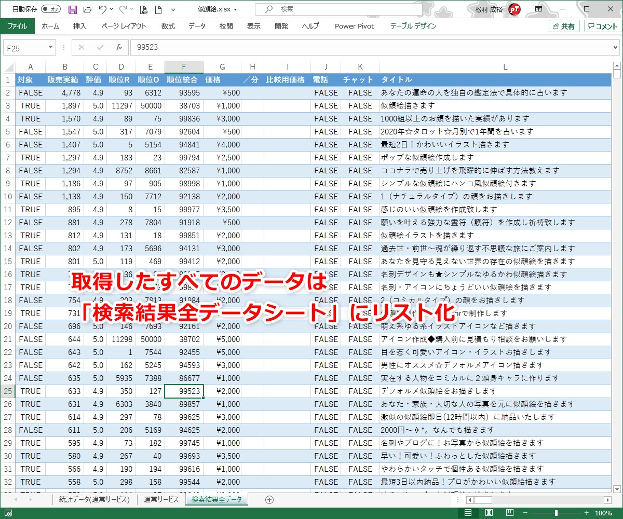623x519 pixels.
Task: Open the Name Box dropdown arrow
Action: tap(50, 47)
